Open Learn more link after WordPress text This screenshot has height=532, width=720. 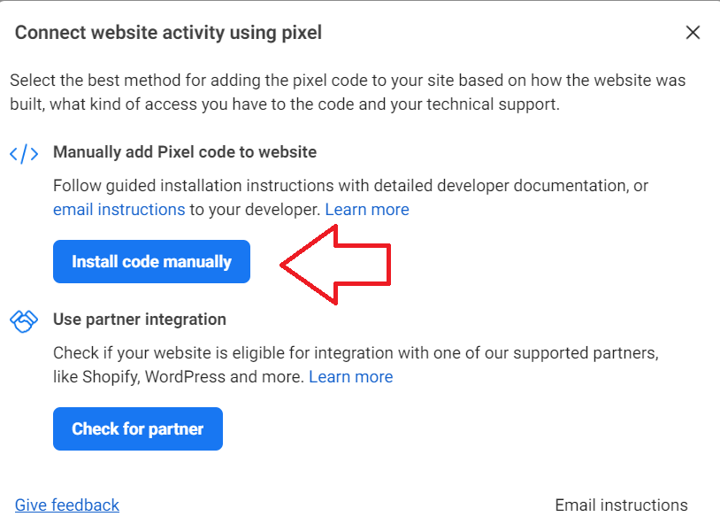pyautogui.click(x=351, y=377)
